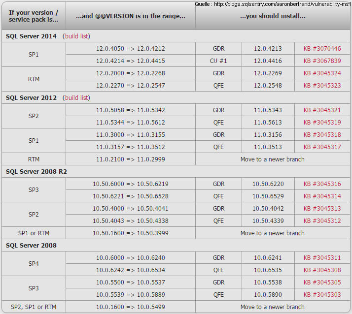Click the SP1 or RTM row label
This screenshot has width=352, height=314.
tap(34, 233)
